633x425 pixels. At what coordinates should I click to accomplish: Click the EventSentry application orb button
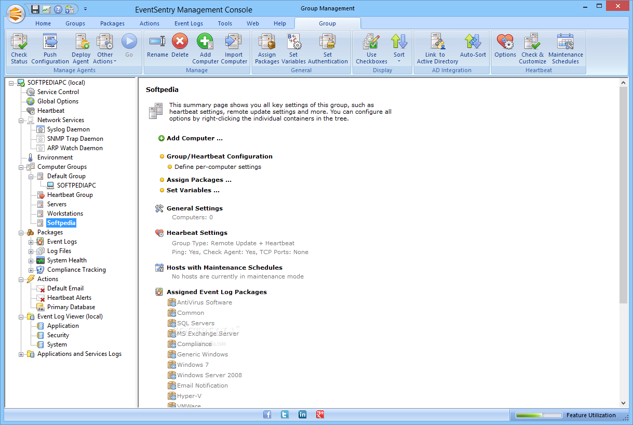point(16,14)
